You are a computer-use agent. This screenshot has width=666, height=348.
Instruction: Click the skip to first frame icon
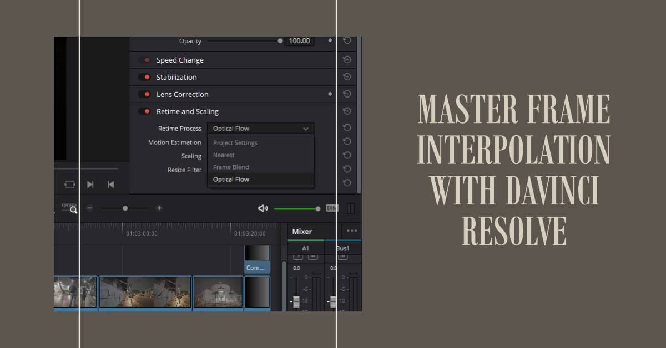click(x=111, y=184)
